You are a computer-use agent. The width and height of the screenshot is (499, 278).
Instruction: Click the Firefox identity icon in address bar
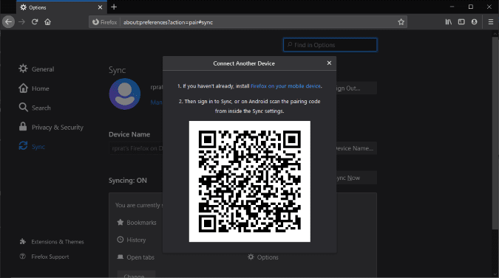coord(104,22)
